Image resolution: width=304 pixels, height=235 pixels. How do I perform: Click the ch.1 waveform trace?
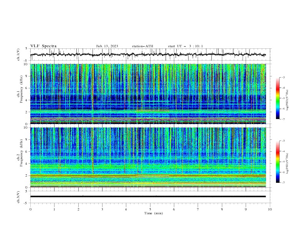pos(148,55)
